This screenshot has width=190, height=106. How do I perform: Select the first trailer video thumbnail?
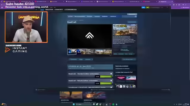coord(72,52)
